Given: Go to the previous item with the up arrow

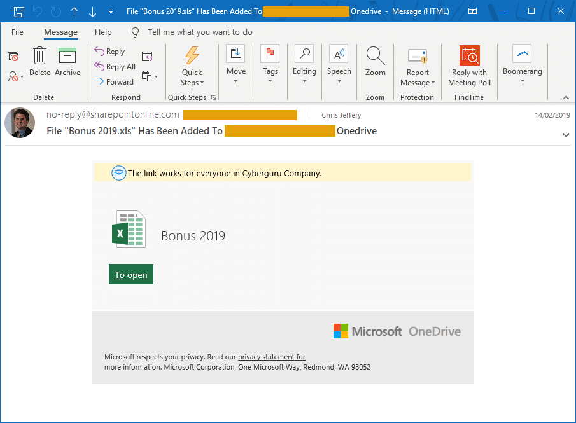Looking at the screenshot, I should click(x=74, y=11).
